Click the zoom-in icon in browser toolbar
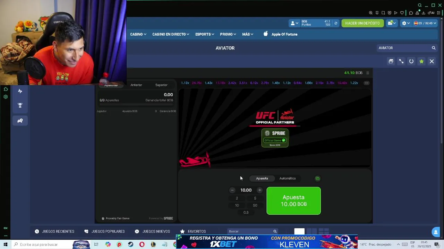444x249 pixels. point(370,13)
